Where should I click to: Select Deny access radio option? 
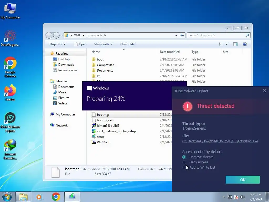[x=184, y=162]
